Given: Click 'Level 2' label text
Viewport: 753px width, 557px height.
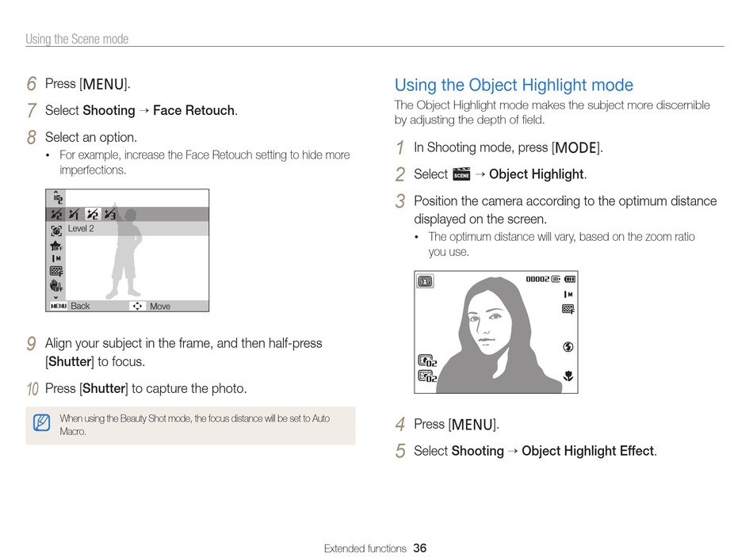Looking at the screenshot, I should point(81,228).
